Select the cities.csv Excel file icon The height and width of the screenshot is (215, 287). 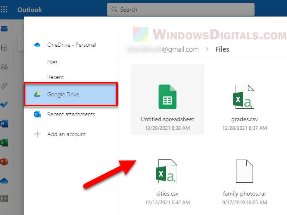pyautogui.click(x=167, y=171)
